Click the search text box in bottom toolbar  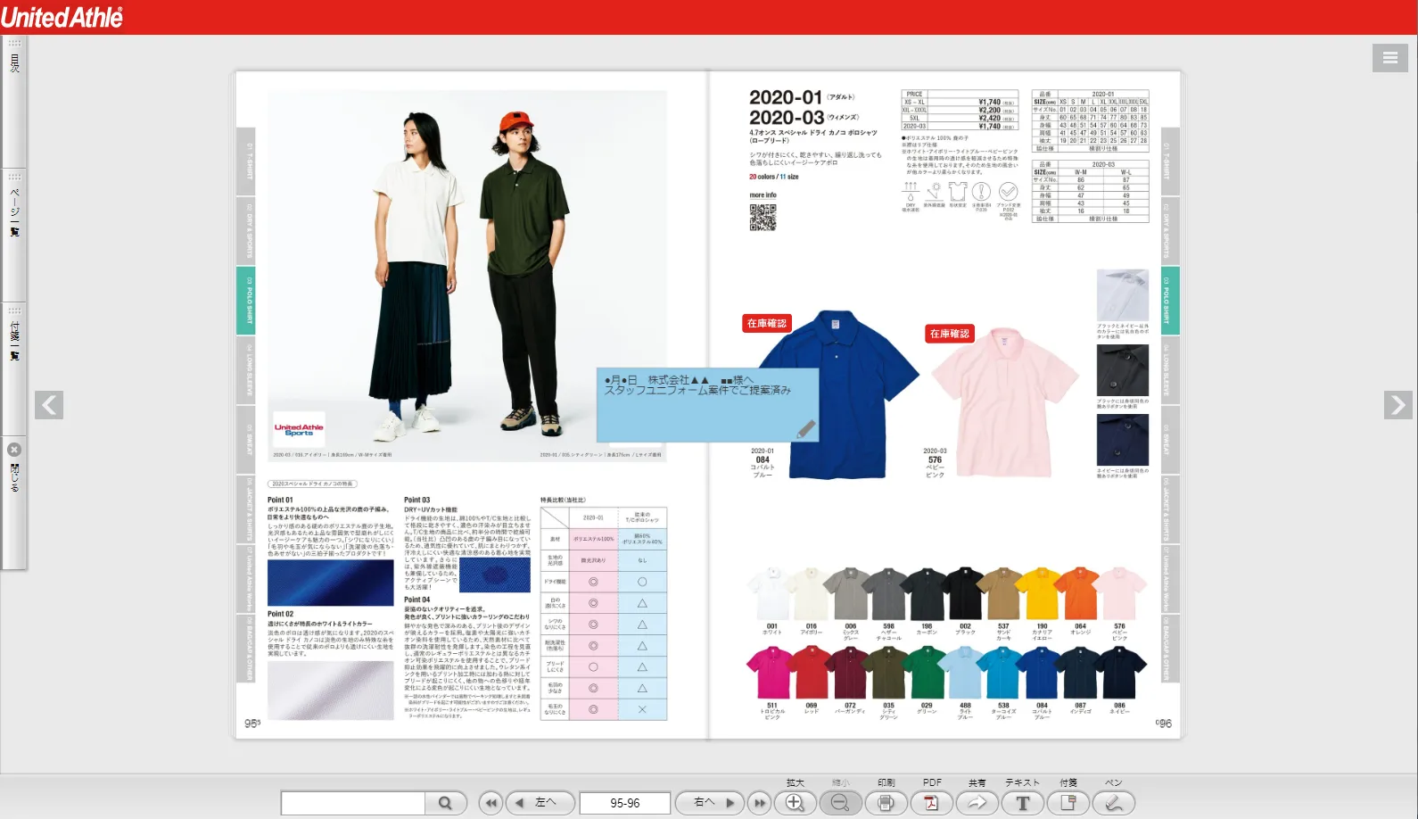coord(353,803)
